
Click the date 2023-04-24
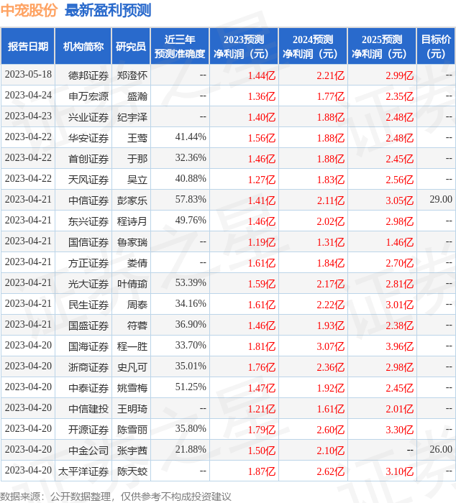click(x=28, y=96)
